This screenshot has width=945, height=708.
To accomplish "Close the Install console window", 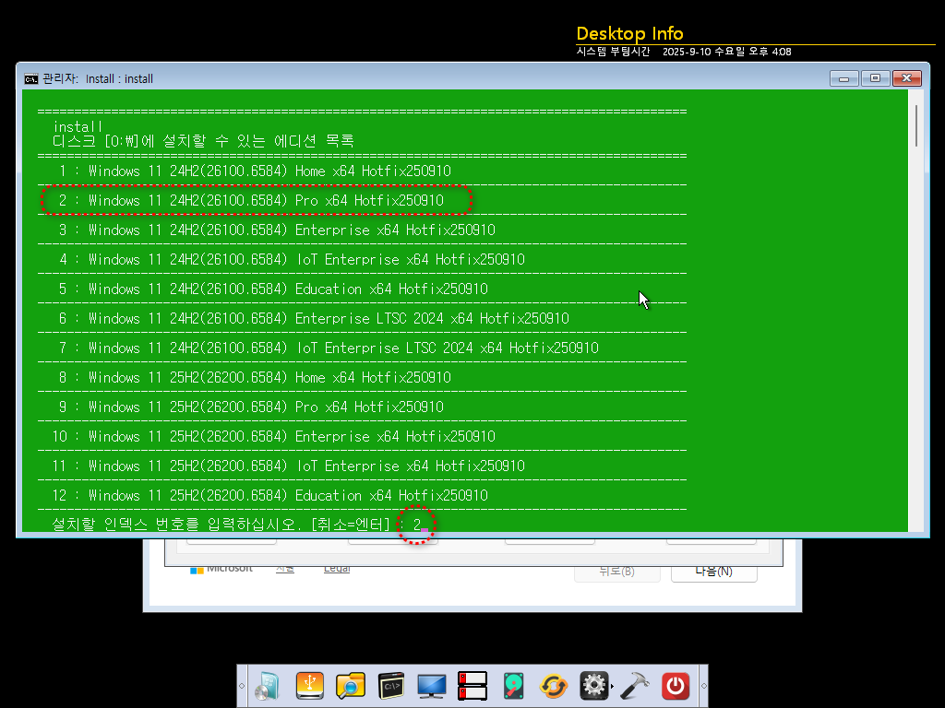I will 906,78.
